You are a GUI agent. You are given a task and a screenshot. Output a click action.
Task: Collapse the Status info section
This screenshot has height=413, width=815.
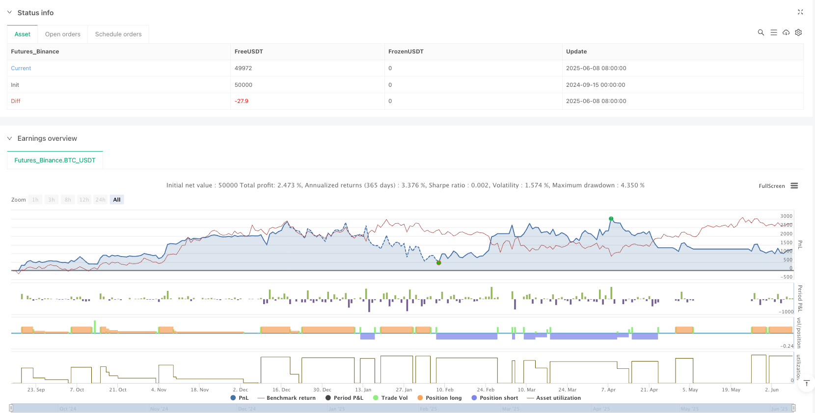pyautogui.click(x=9, y=12)
